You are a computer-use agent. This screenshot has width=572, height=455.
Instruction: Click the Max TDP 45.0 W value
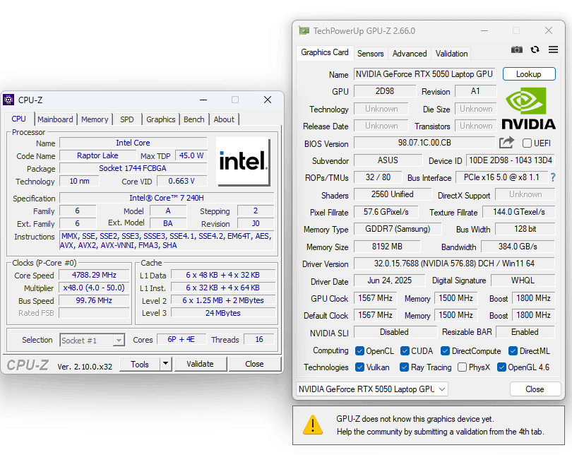pos(191,155)
